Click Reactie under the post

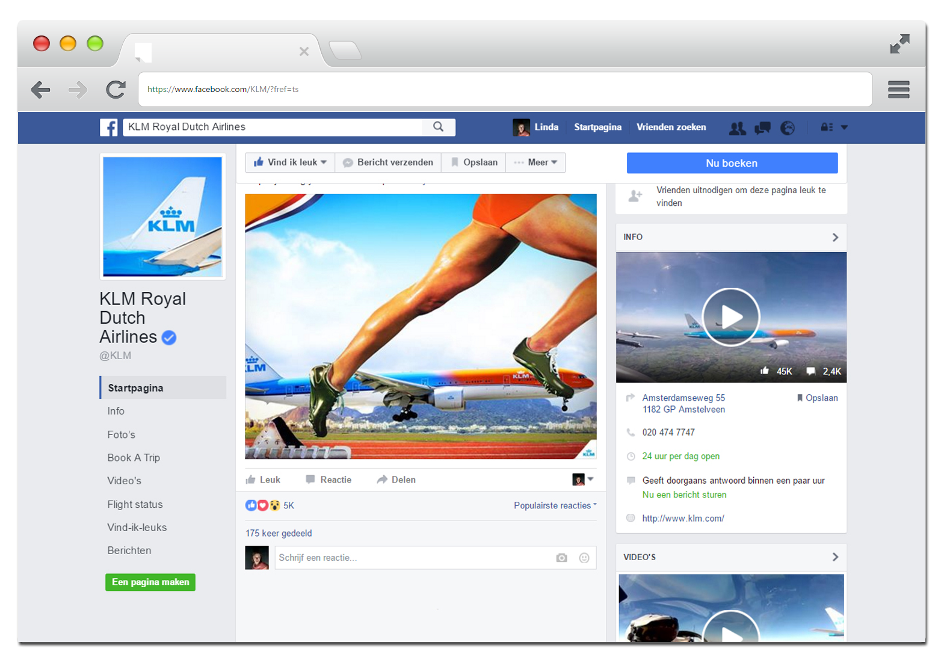point(329,480)
